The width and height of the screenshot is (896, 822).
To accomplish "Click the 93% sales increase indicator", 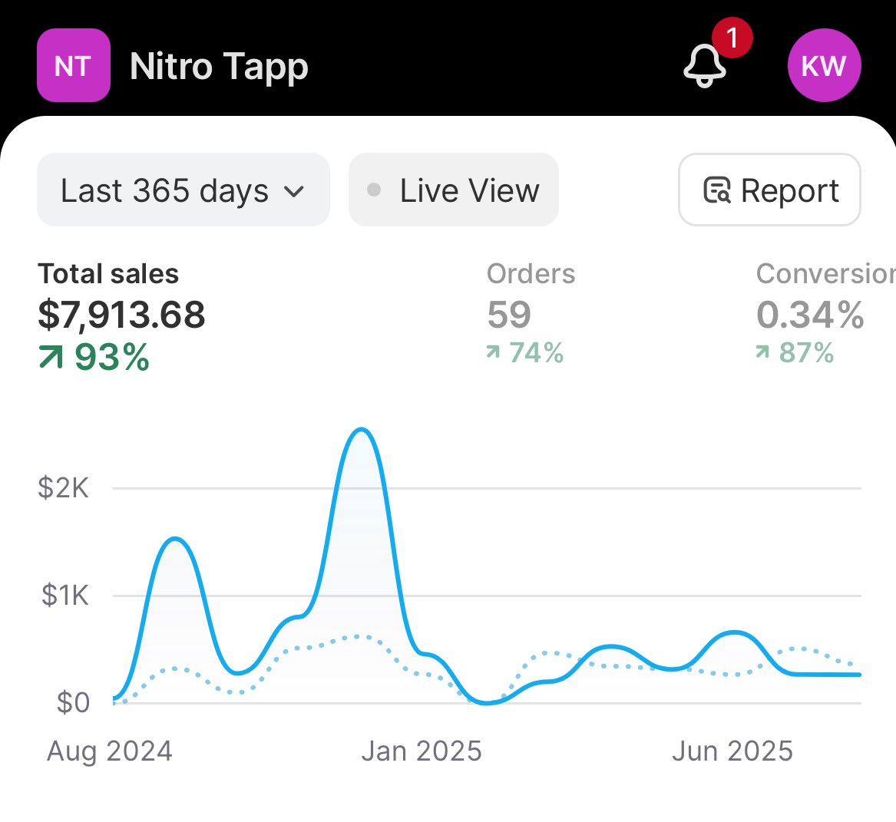I will 94,358.
